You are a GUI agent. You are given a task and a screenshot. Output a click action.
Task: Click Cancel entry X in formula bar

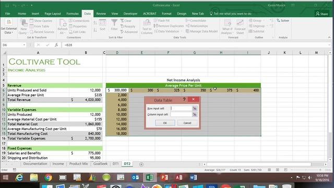click(x=38, y=45)
